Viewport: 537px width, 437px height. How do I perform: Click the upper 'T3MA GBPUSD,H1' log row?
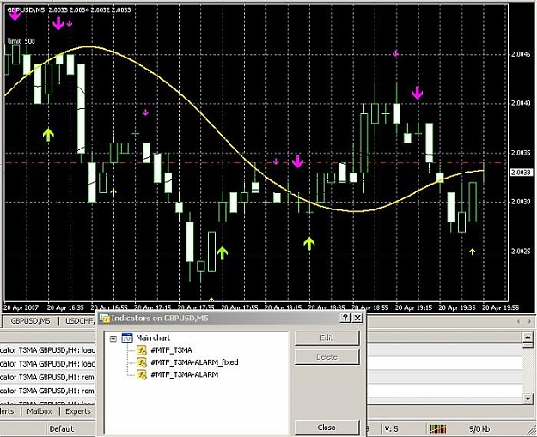point(48,377)
